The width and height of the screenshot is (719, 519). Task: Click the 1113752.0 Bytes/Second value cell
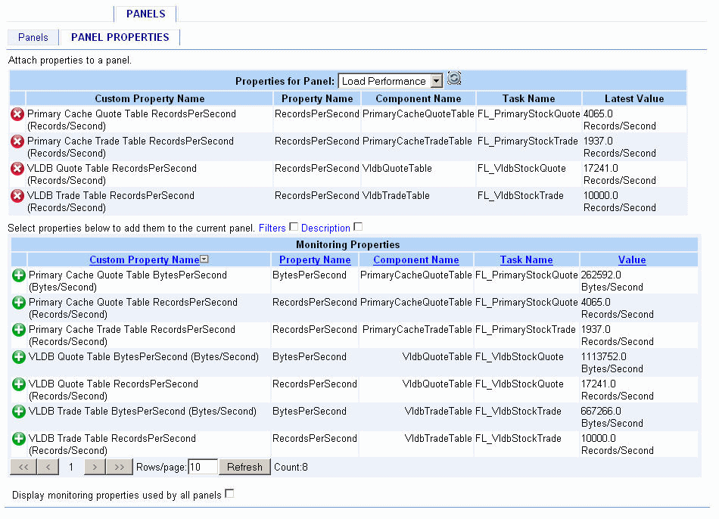click(x=639, y=362)
